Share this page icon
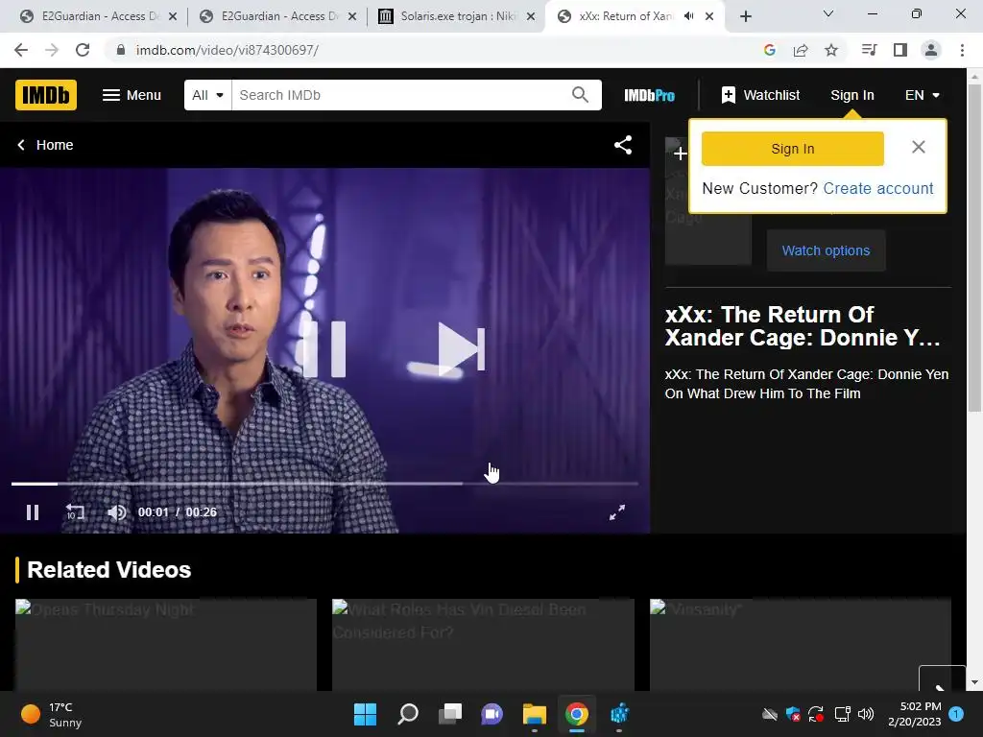 [801, 50]
